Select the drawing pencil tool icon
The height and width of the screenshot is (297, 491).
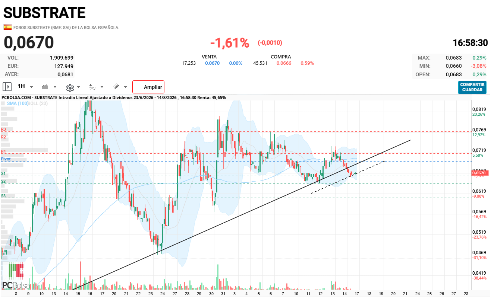116,87
